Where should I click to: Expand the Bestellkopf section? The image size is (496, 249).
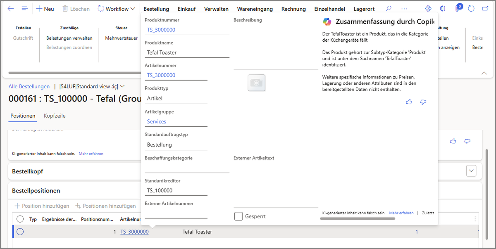pyautogui.click(x=471, y=171)
